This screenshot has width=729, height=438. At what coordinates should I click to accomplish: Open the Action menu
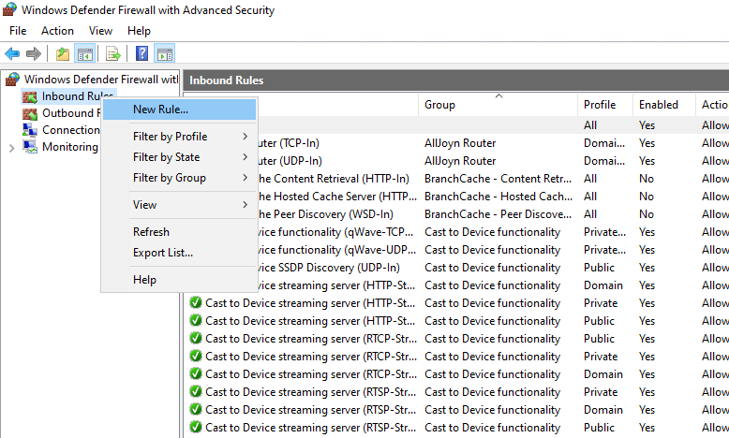pyautogui.click(x=57, y=31)
